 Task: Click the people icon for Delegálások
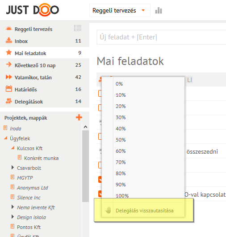9,101
